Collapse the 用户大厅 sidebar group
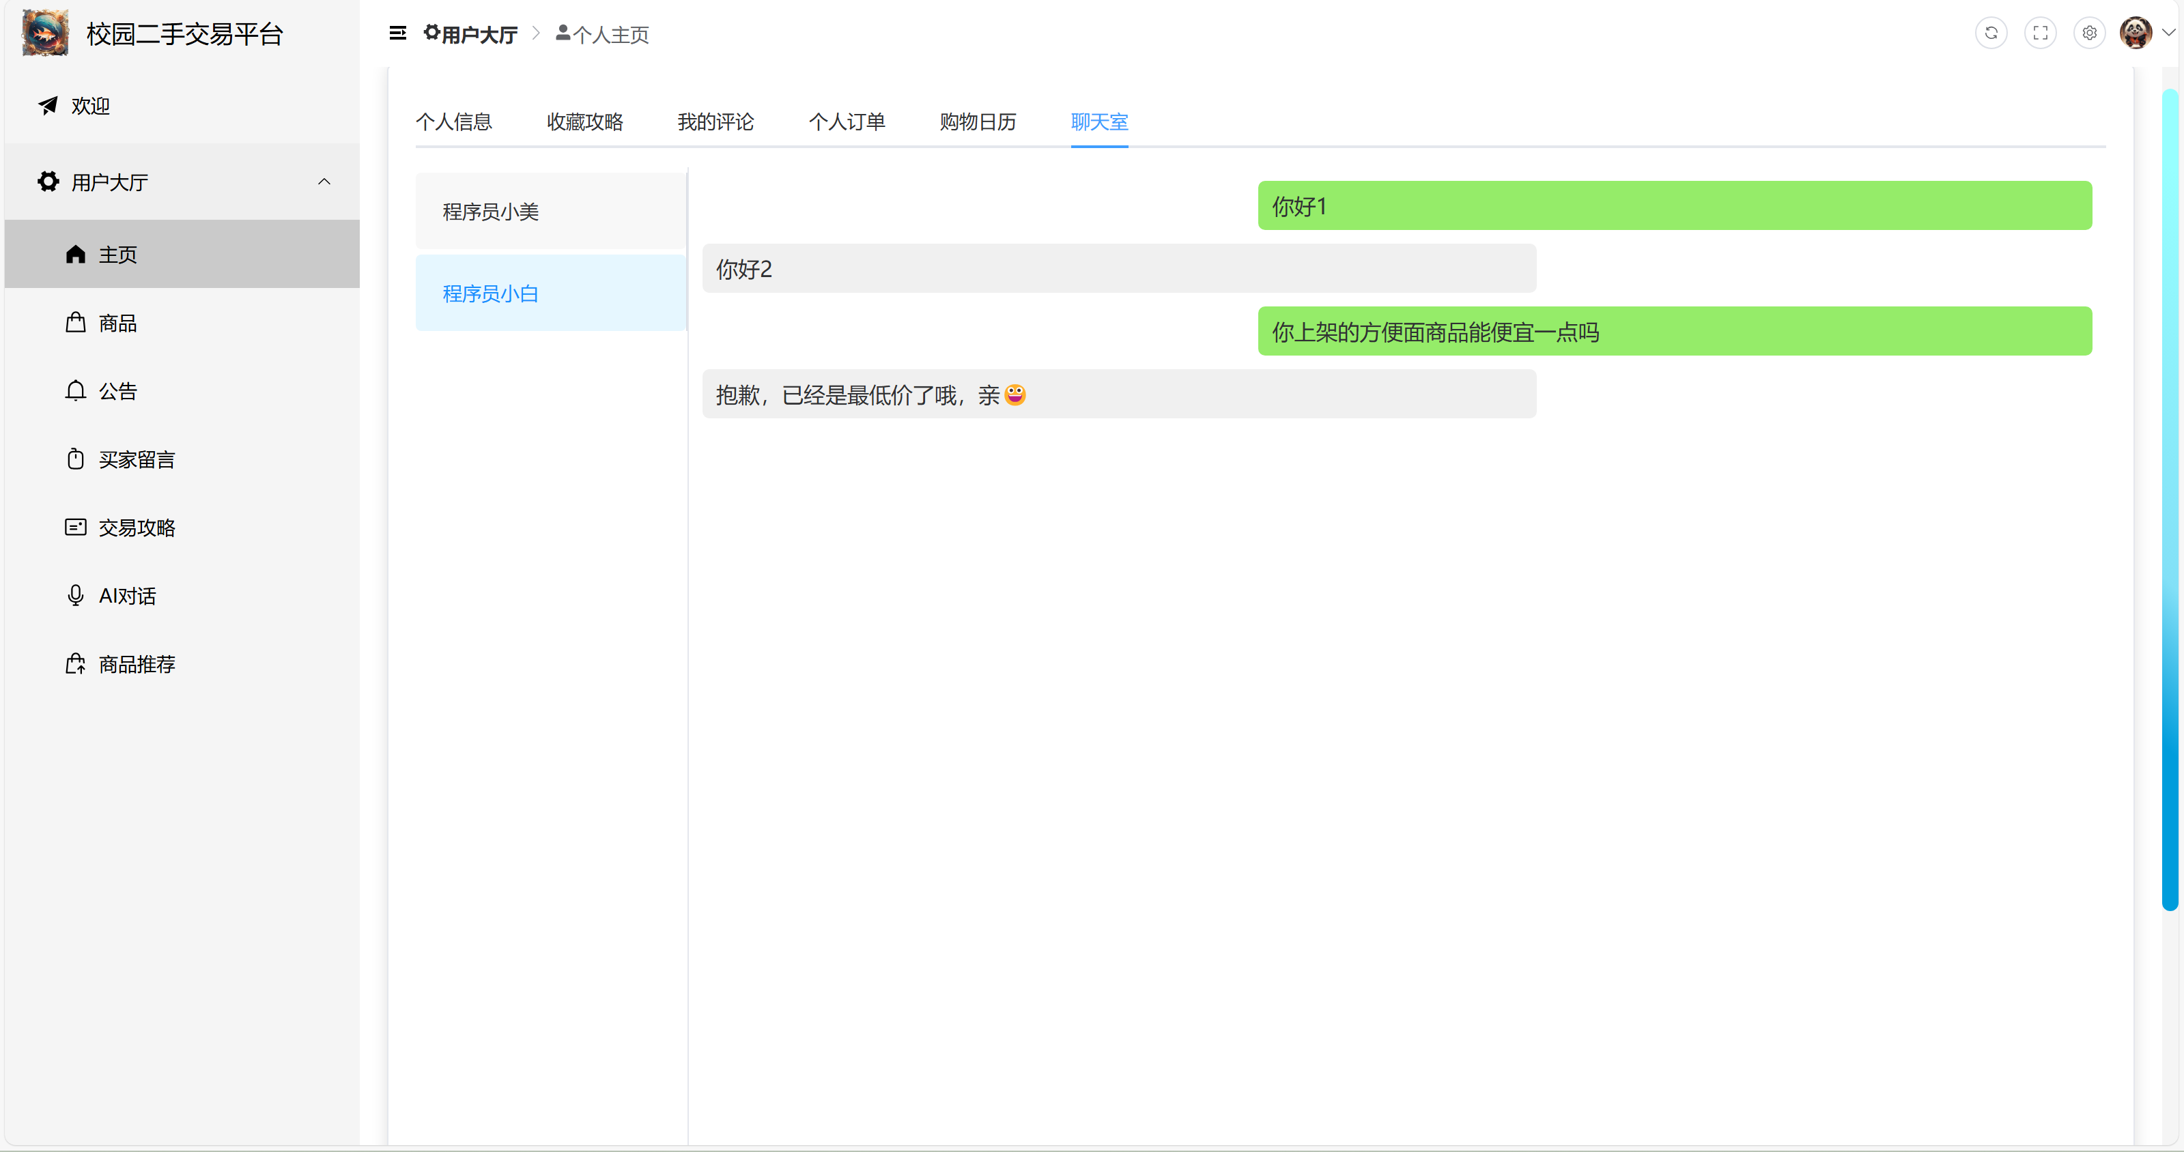 click(323, 182)
